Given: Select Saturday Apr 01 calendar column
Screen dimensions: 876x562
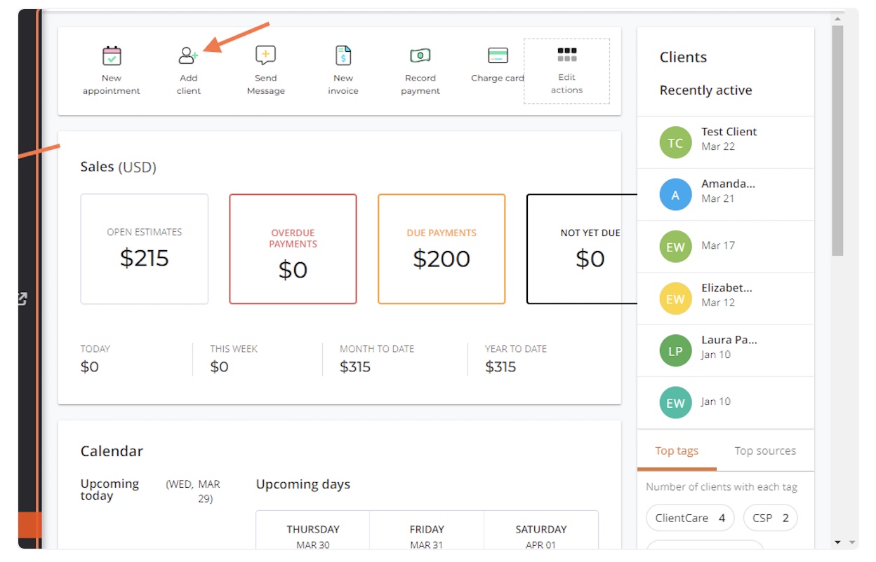Looking at the screenshot, I should click(x=540, y=530).
